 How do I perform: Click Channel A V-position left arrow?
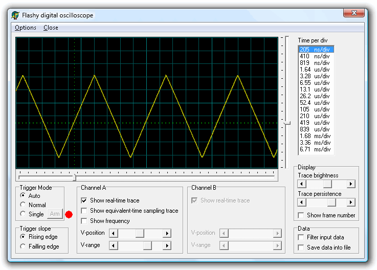[x=114, y=233]
